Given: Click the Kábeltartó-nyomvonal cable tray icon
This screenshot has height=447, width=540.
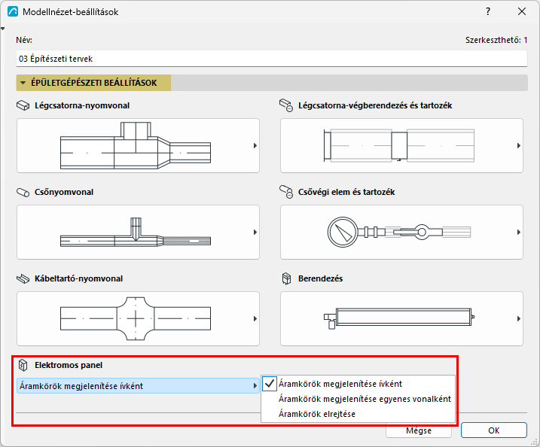Looking at the screenshot, I should [23, 278].
